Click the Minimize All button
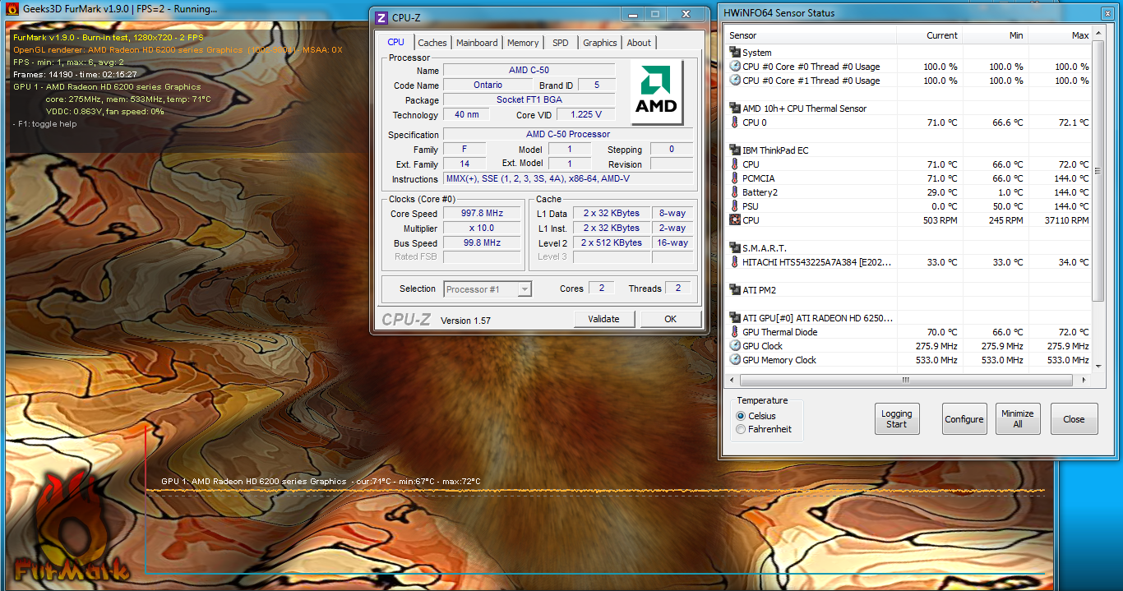This screenshot has height=591, width=1123. click(1018, 419)
